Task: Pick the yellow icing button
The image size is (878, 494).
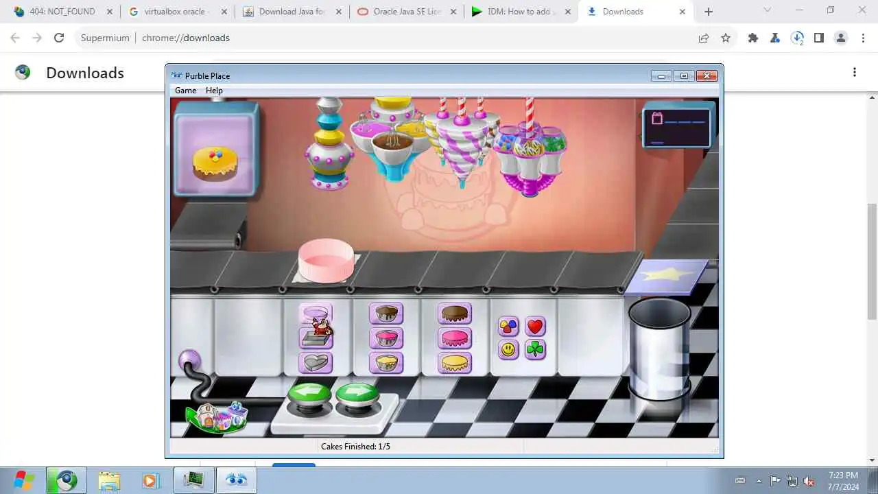Action: [x=455, y=362]
